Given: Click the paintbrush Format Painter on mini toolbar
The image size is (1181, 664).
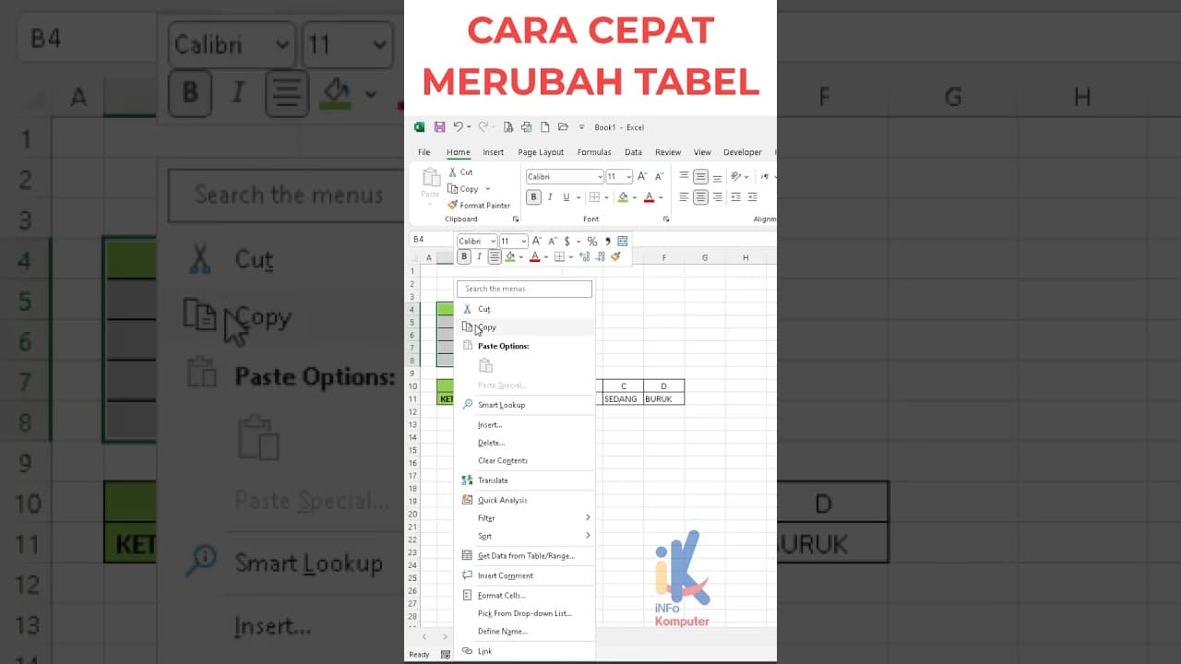Looking at the screenshot, I should click(615, 257).
